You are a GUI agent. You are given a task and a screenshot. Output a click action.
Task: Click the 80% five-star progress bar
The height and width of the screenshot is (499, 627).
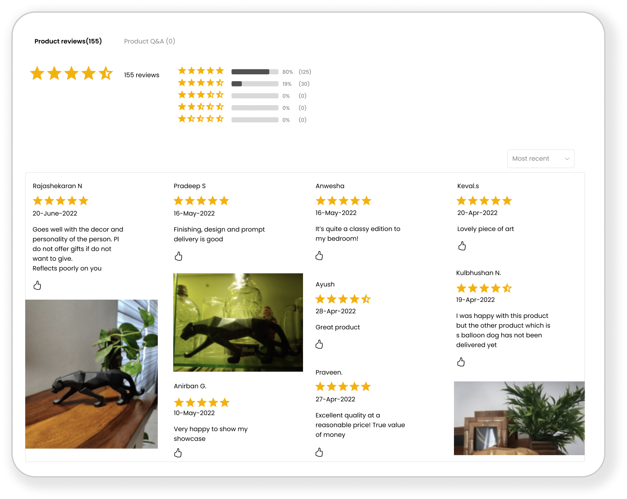click(x=255, y=72)
